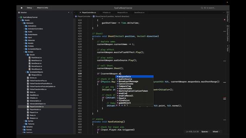Choose audioSource from autocomplete list
This screenshot has height=138, width=246.
[135, 79]
